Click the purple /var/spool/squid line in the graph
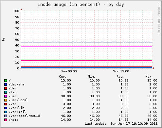Viewport: 162px width, 128px height. tap(86, 42)
